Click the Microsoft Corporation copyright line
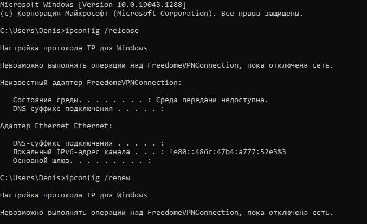 [151, 14]
